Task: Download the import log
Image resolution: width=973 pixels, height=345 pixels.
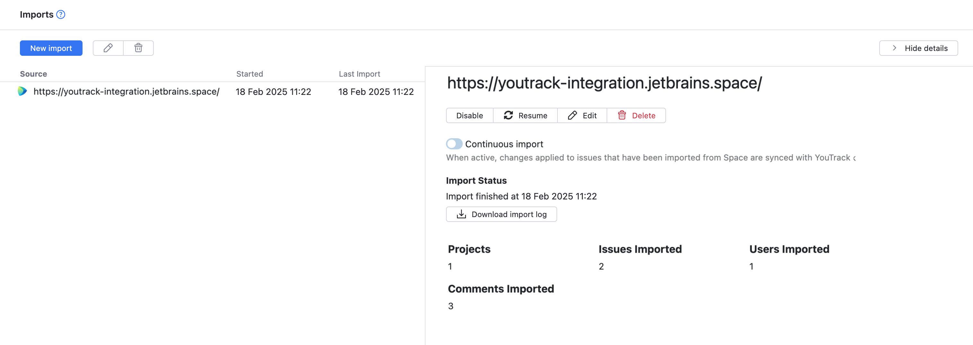Action: [x=501, y=214]
